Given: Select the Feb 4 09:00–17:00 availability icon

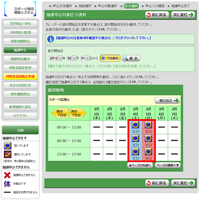Looking at the screenshot, I should point(135,138).
